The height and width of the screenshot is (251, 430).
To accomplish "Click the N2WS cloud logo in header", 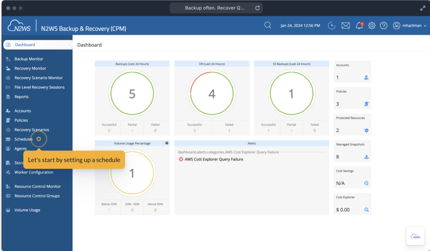I will click(x=19, y=26).
